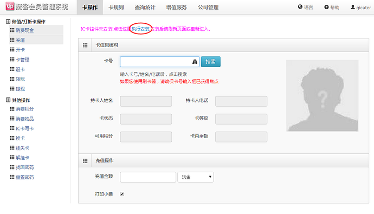Viewport: 374px width, 214px height.
Task: Click the grid icon beside 退卡
Action: [12, 69]
